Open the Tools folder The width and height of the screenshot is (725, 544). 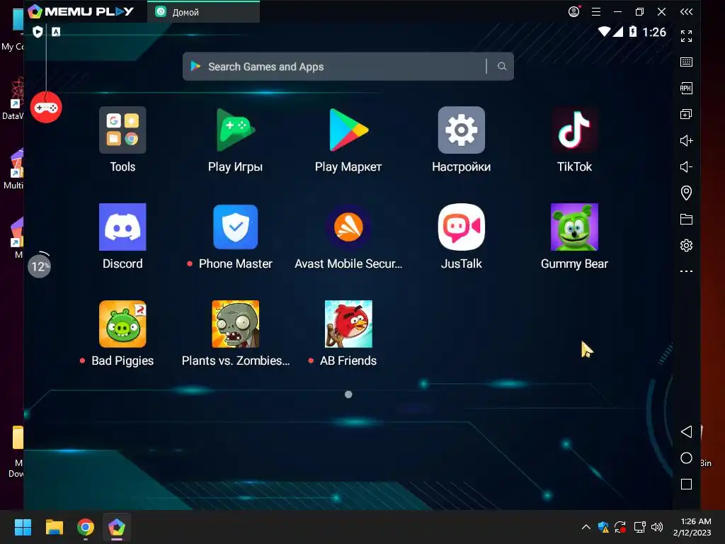pos(122,130)
